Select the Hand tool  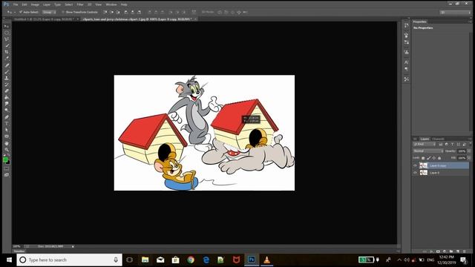[7, 143]
